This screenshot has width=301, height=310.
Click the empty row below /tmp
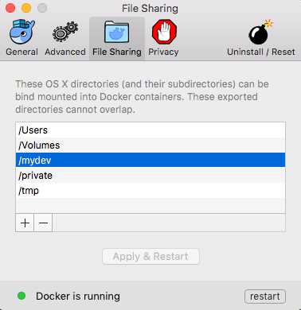coord(150,205)
